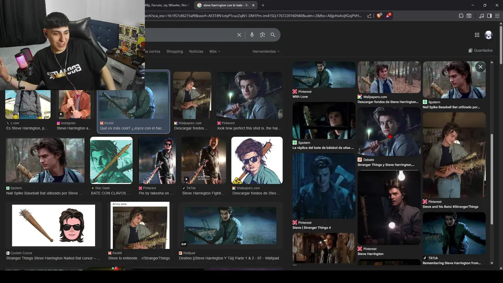Open the Shopping search tab
The image size is (503, 283).
pyautogui.click(x=174, y=51)
